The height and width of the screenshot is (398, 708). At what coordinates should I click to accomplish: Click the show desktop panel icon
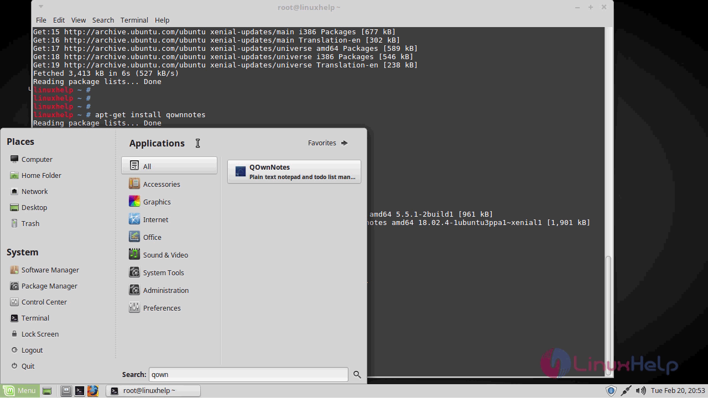47,391
